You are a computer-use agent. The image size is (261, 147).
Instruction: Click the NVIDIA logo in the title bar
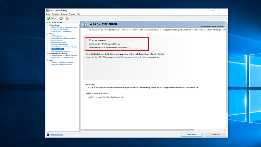[47, 11]
